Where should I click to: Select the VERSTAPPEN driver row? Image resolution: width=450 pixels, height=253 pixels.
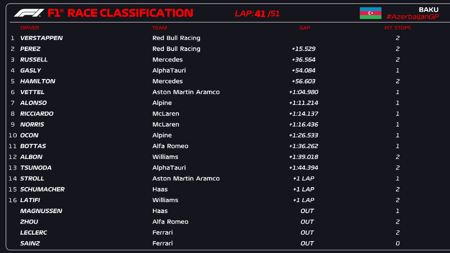pyautogui.click(x=41, y=38)
